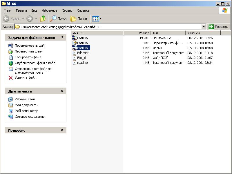Click the Переименовать файл link
232x174 pixels.
[30, 46]
